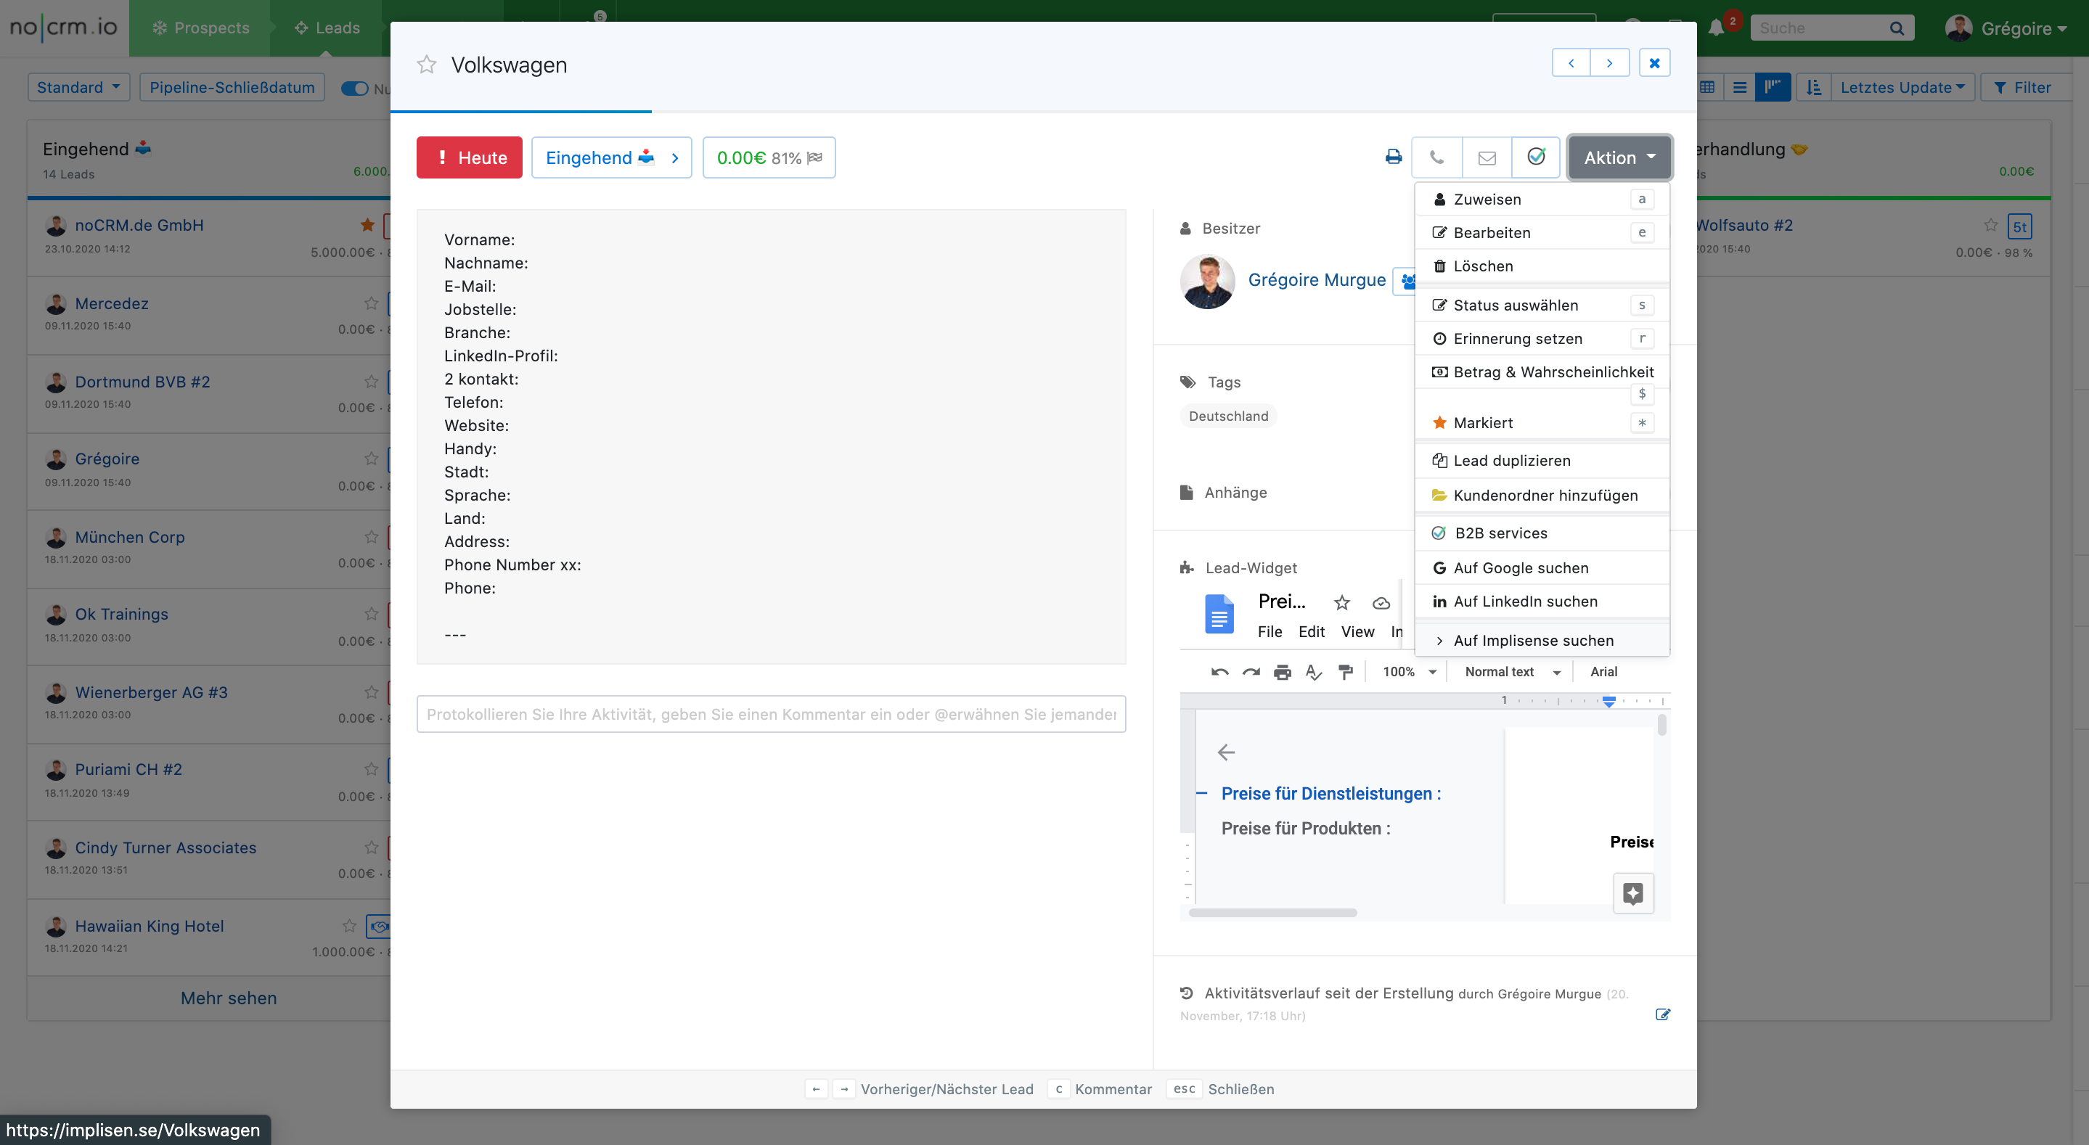The image size is (2089, 1145).
Task: Star the Volkswagen lead title
Action: 427,64
